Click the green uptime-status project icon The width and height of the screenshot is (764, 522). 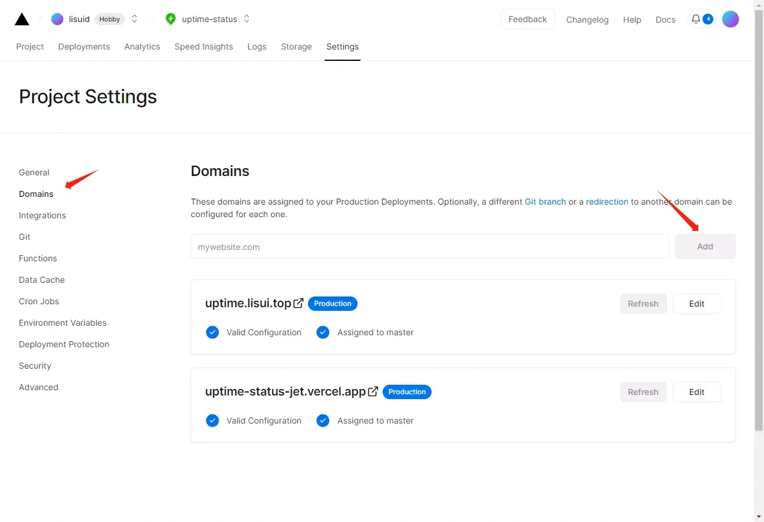point(171,19)
